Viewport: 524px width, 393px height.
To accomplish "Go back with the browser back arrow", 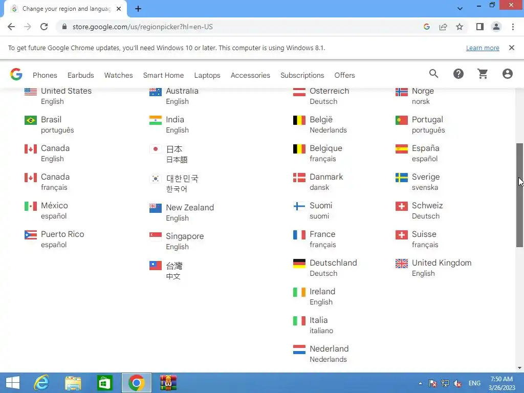I will 11,27.
